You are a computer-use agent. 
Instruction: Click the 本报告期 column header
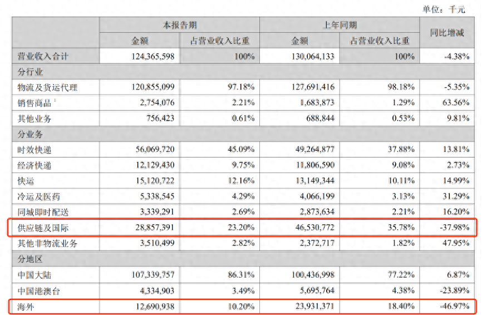(179, 25)
